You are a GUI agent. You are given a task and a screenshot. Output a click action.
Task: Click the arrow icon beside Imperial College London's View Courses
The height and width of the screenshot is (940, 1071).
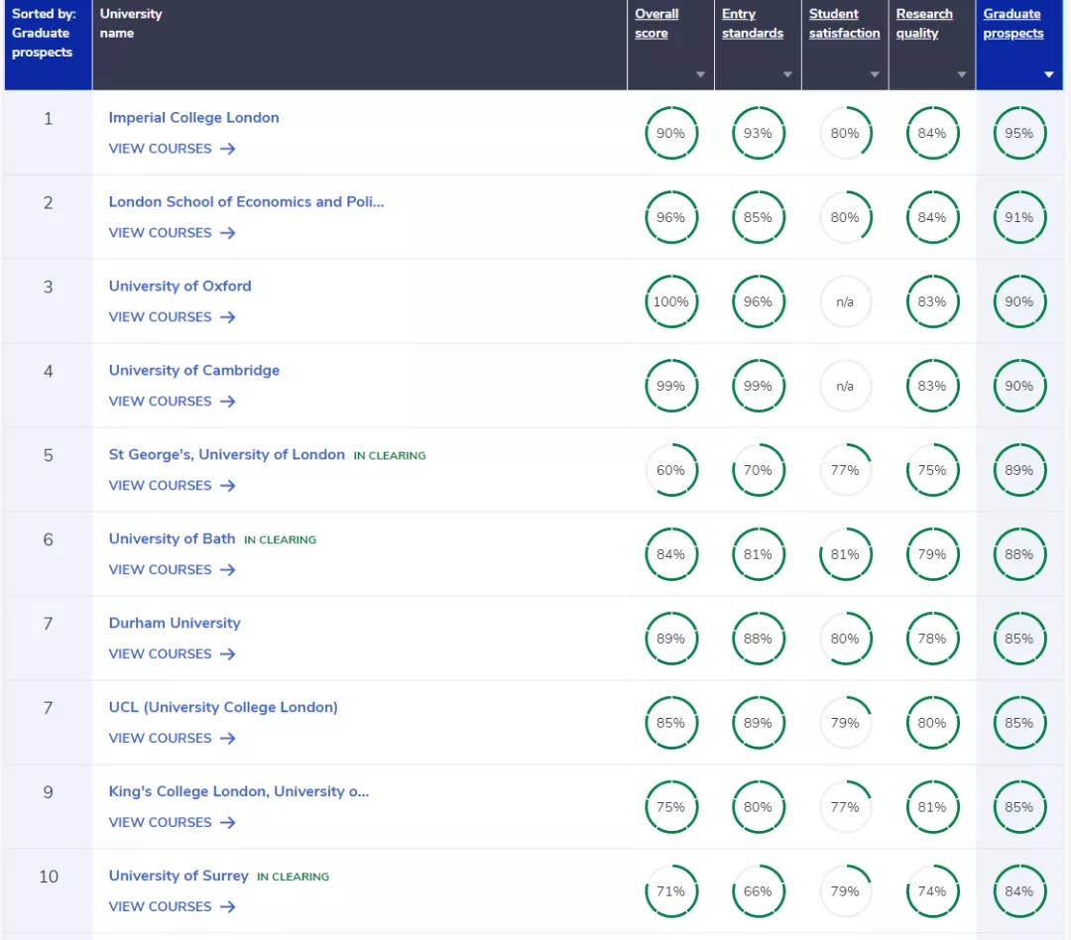point(227,149)
